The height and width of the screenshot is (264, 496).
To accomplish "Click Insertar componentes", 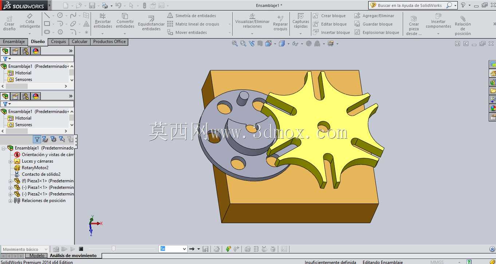I will pos(438,24).
